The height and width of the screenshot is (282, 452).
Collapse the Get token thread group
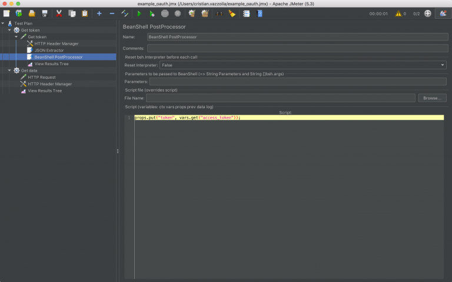(9, 30)
